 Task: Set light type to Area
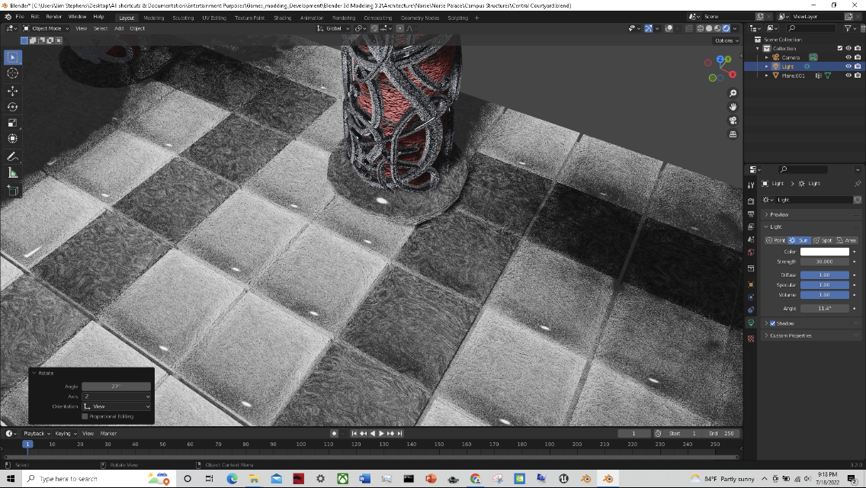pyautogui.click(x=845, y=240)
